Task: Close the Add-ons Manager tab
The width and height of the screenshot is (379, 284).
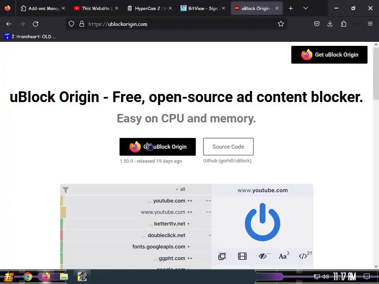Action: [63, 8]
